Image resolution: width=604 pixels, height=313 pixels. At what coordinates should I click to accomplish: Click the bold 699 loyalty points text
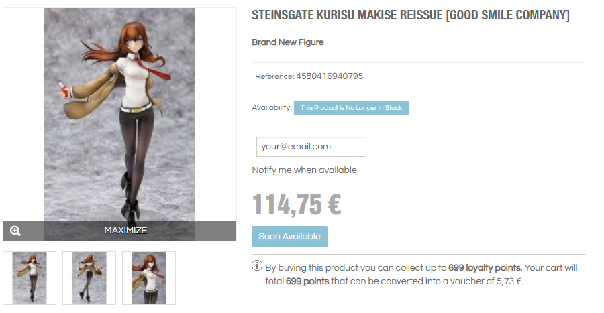click(485, 267)
